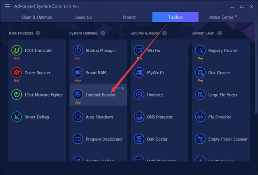The image size is (258, 175).
Task: Click the Smart RAM icon
Action: pos(78,72)
